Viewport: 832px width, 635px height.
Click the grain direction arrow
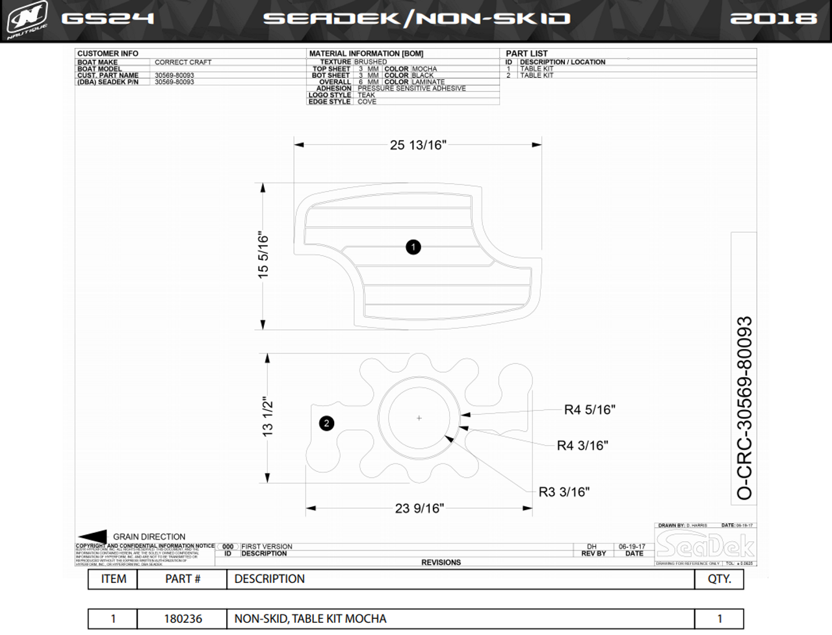[x=92, y=537]
